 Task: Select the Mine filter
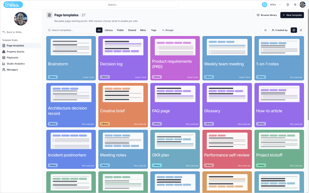tap(143, 30)
